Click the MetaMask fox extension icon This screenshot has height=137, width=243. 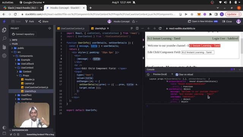tap(199, 14)
